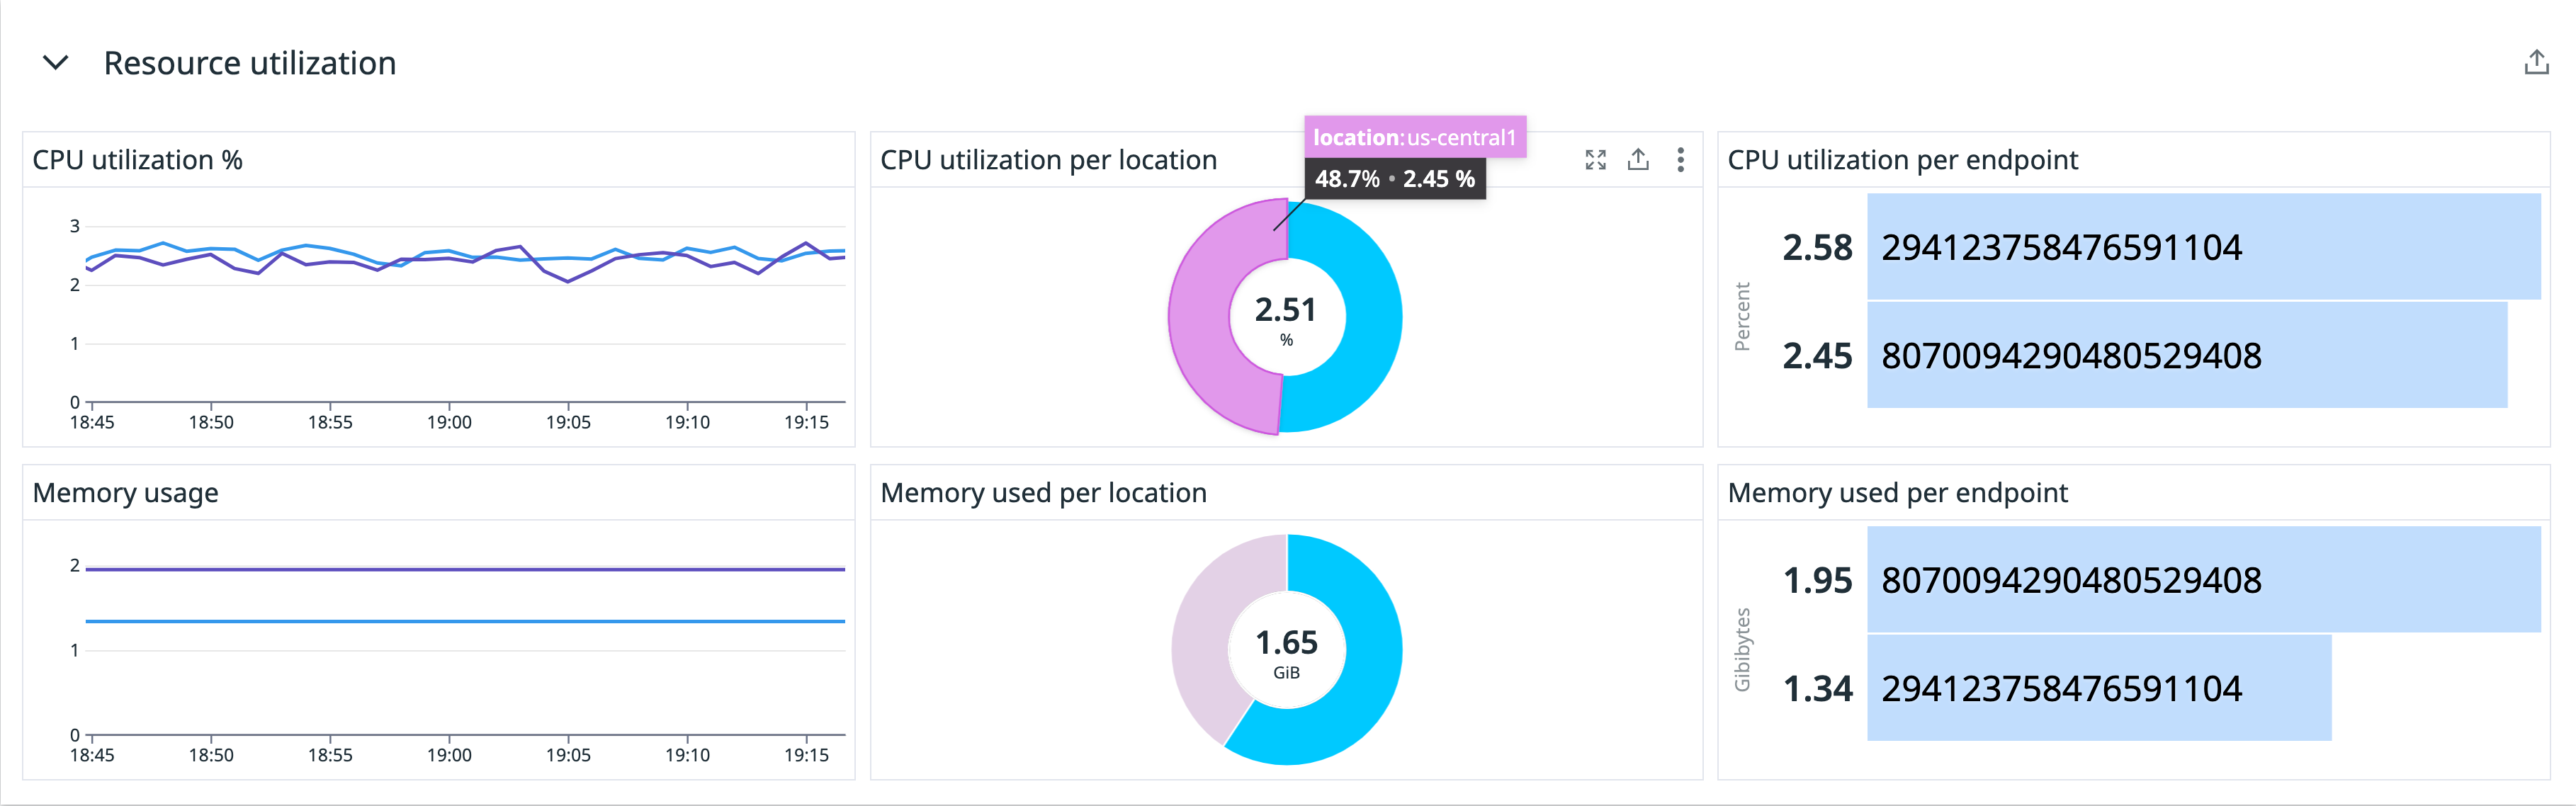The width and height of the screenshot is (2576, 806).
Task: Collapse the Resource utilization section
Action: coord(57,62)
